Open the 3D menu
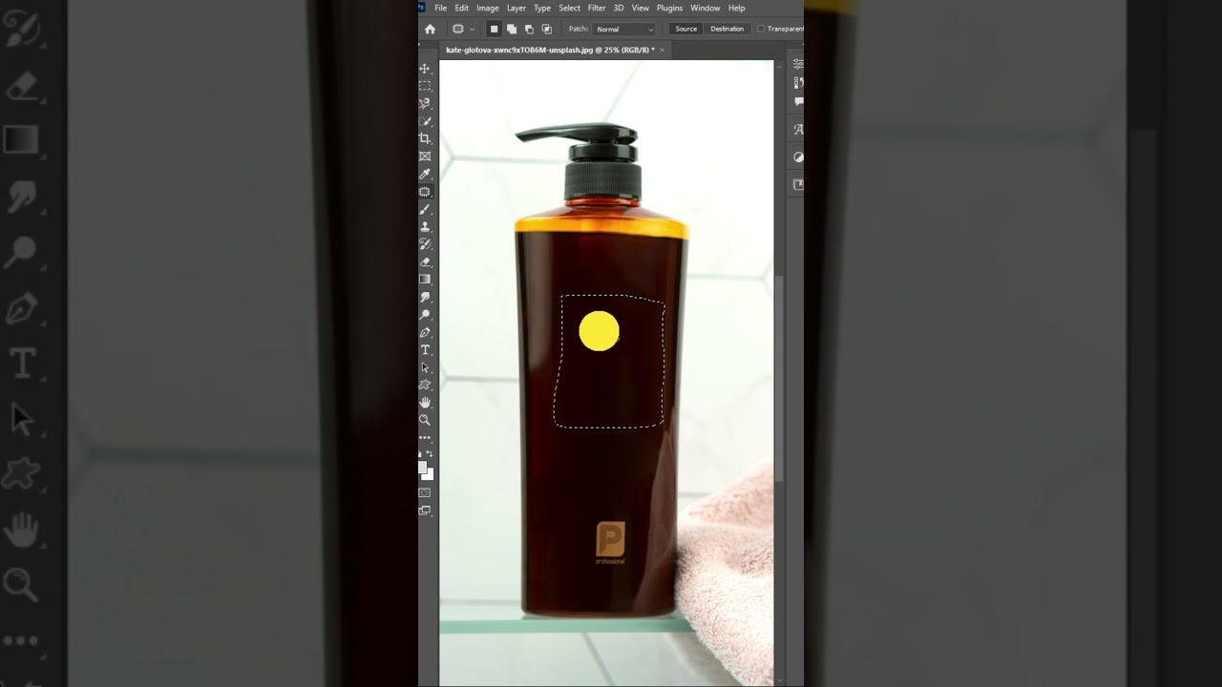 tap(619, 8)
